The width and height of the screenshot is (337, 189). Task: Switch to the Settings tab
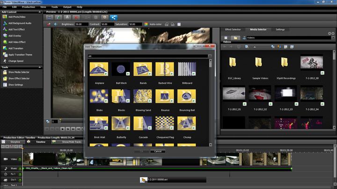(280, 29)
